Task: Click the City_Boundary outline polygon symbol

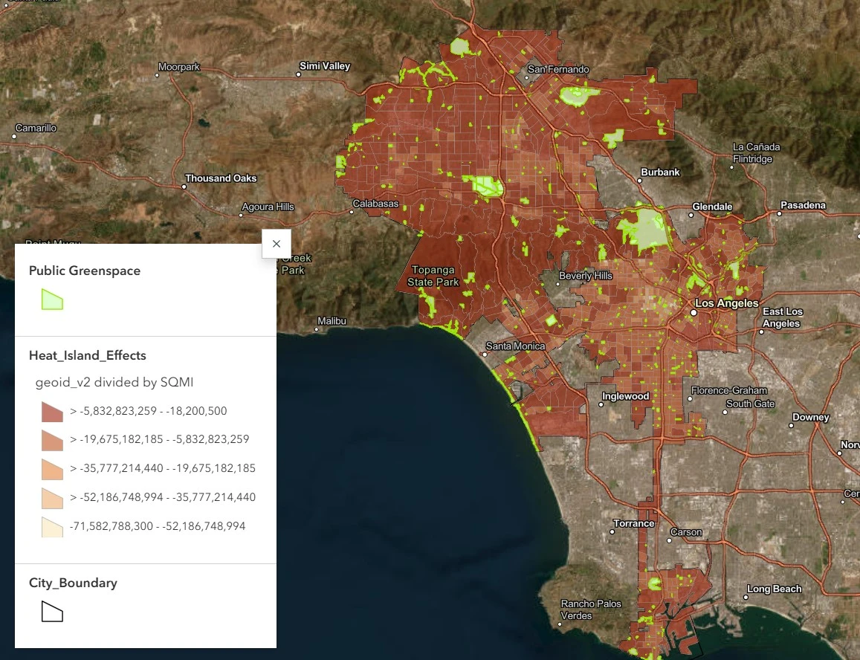Action: [x=52, y=612]
